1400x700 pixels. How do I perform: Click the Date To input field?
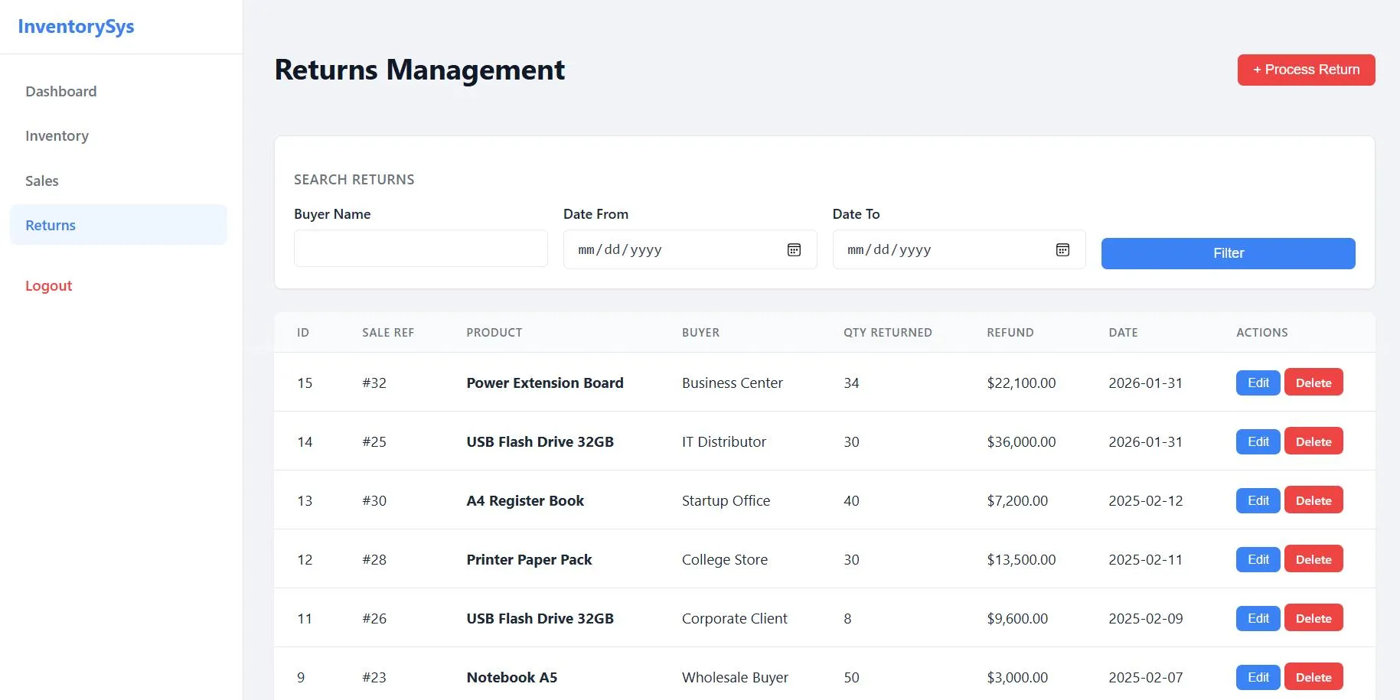(x=941, y=250)
